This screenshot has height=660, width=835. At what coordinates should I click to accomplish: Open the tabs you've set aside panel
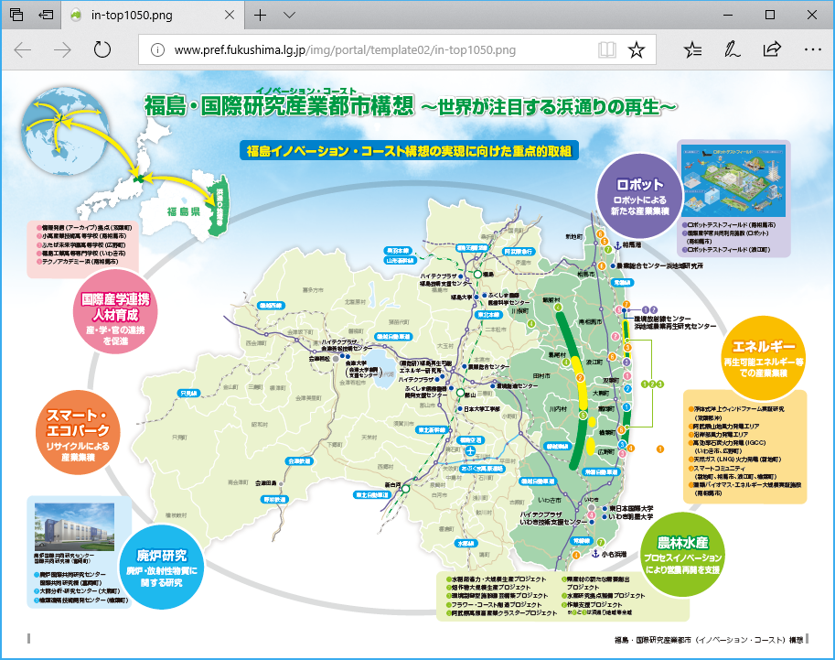point(16,16)
